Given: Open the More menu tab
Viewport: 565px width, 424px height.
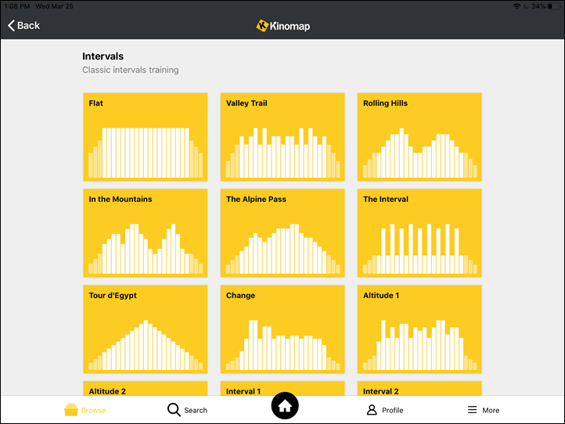Looking at the screenshot, I should tap(483, 410).
